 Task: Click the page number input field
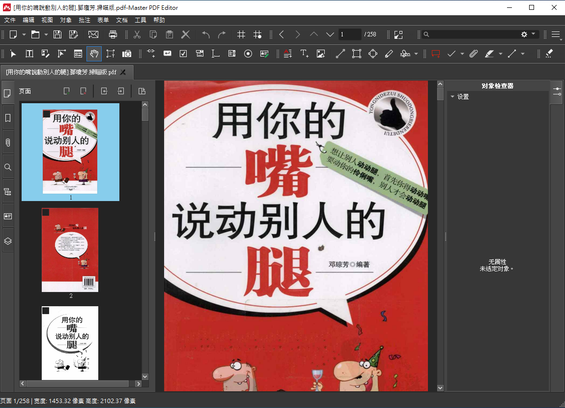pyautogui.click(x=349, y=34)
